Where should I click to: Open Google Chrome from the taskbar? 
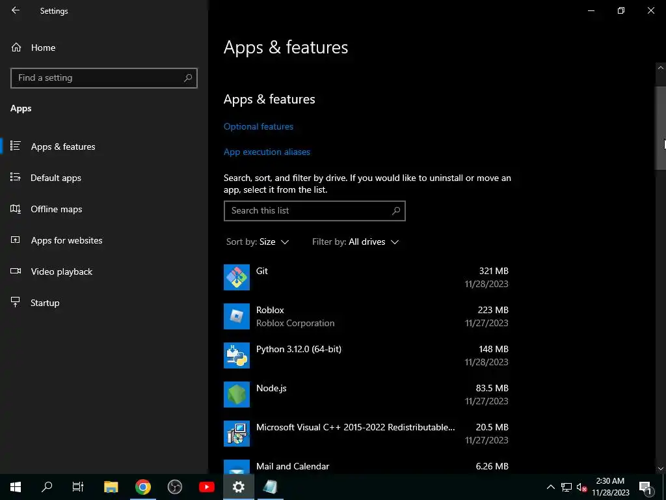(x=142, y=487)
